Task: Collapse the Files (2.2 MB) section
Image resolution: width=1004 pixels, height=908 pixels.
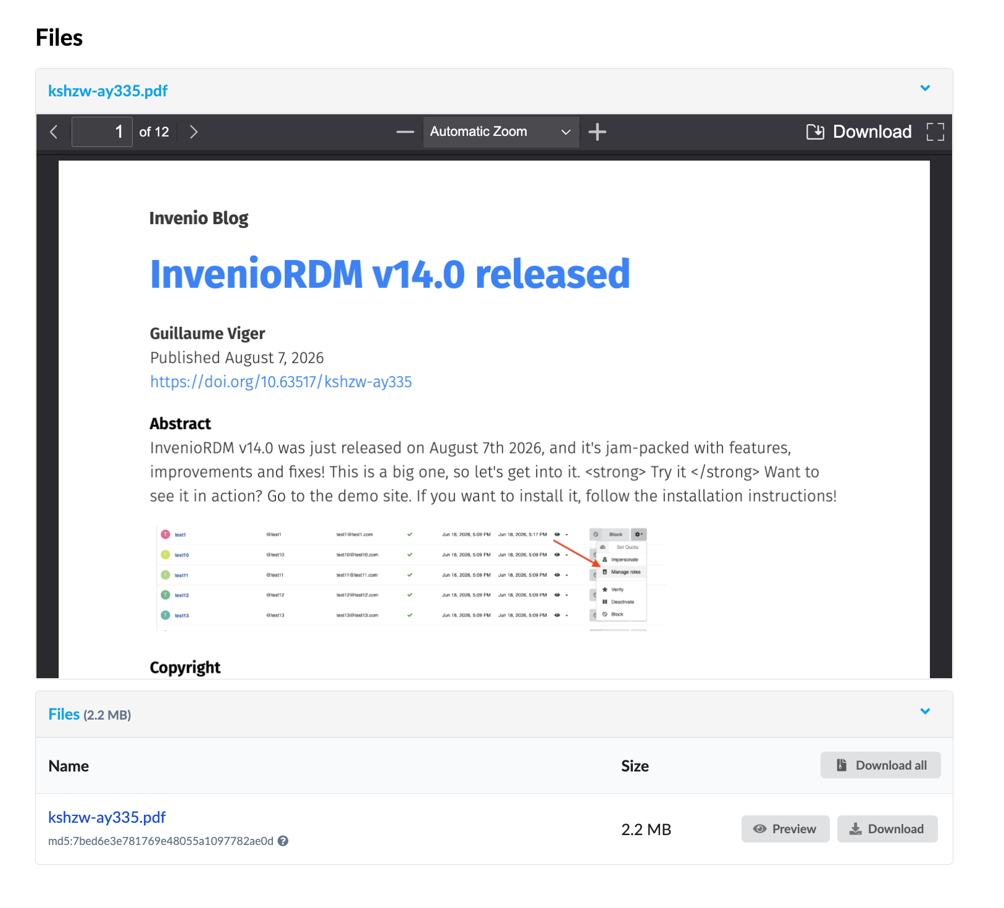Action: pyautogui.click(x=925, y=712)
